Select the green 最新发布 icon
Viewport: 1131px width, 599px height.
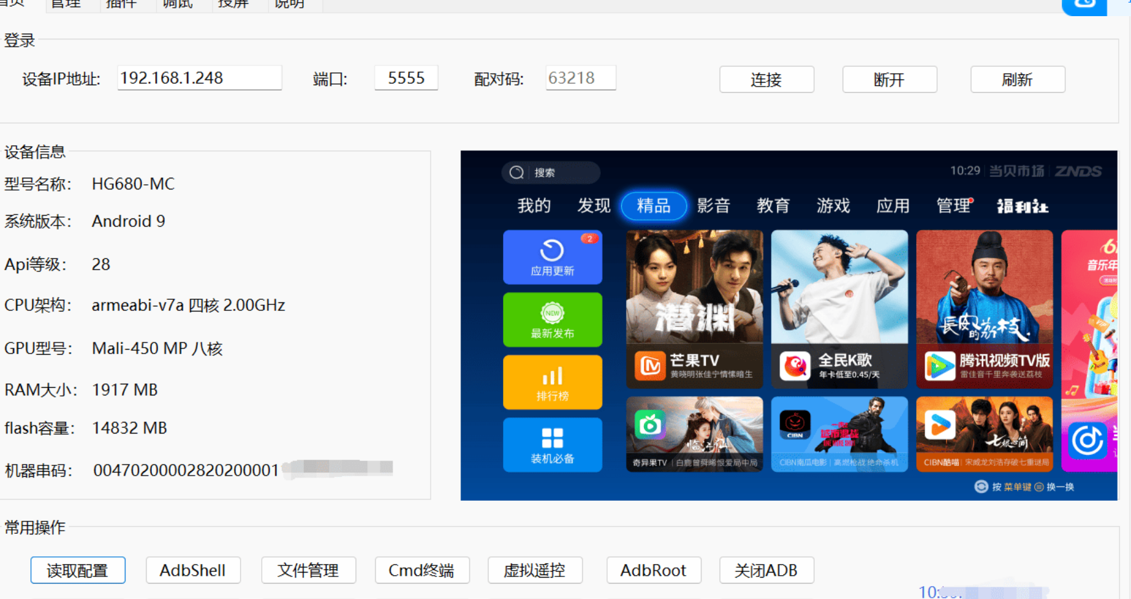552,319
